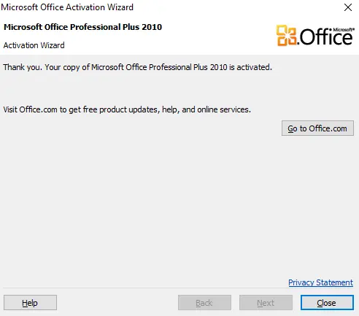Click the words is activated in the message
Viewport: 359px width, 316px height.
[x=250, y=67]
